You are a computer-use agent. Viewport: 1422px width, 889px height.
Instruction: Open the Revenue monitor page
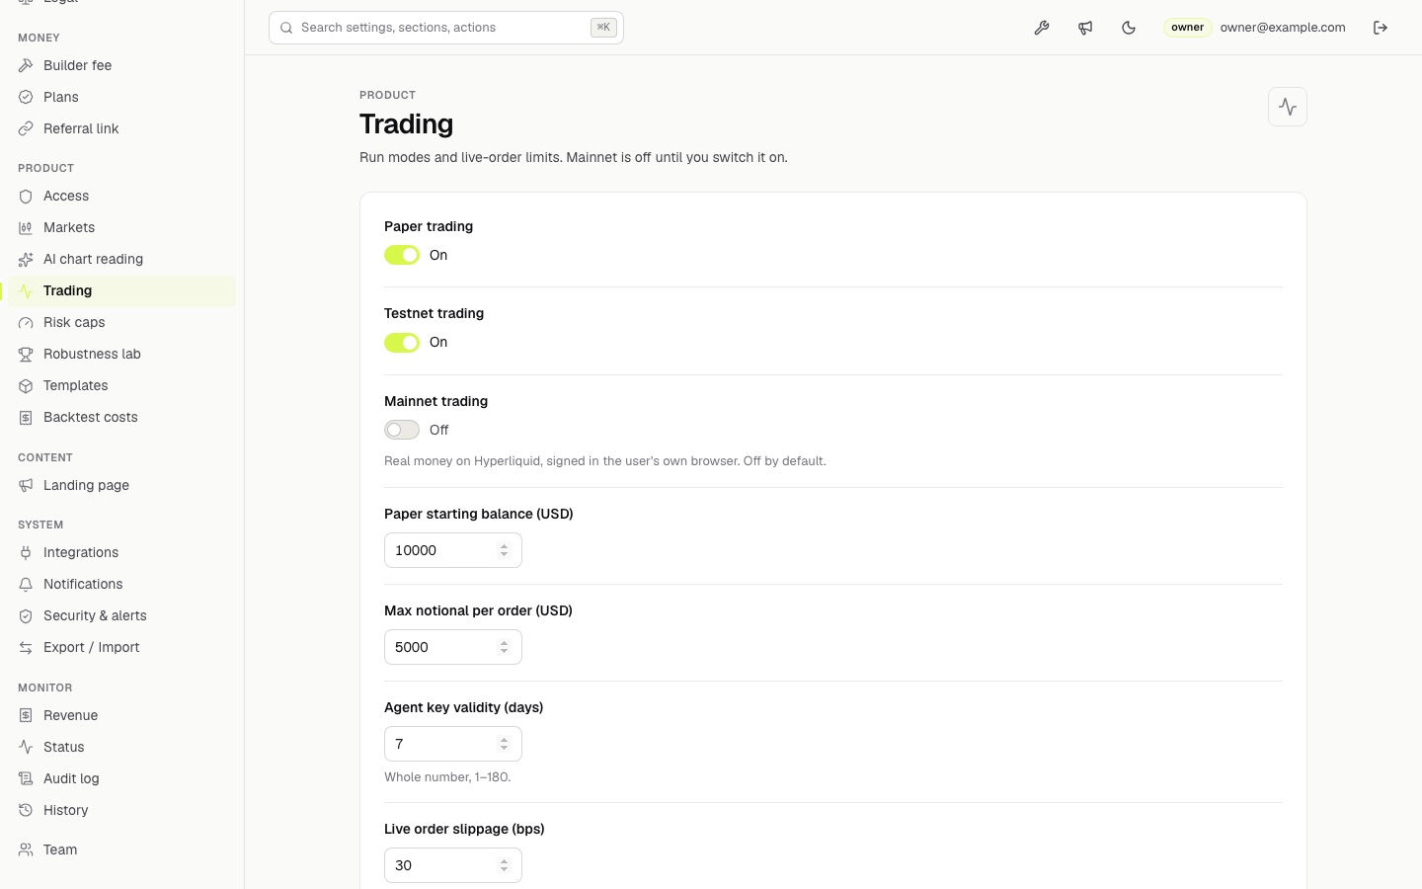click(121, 715)
